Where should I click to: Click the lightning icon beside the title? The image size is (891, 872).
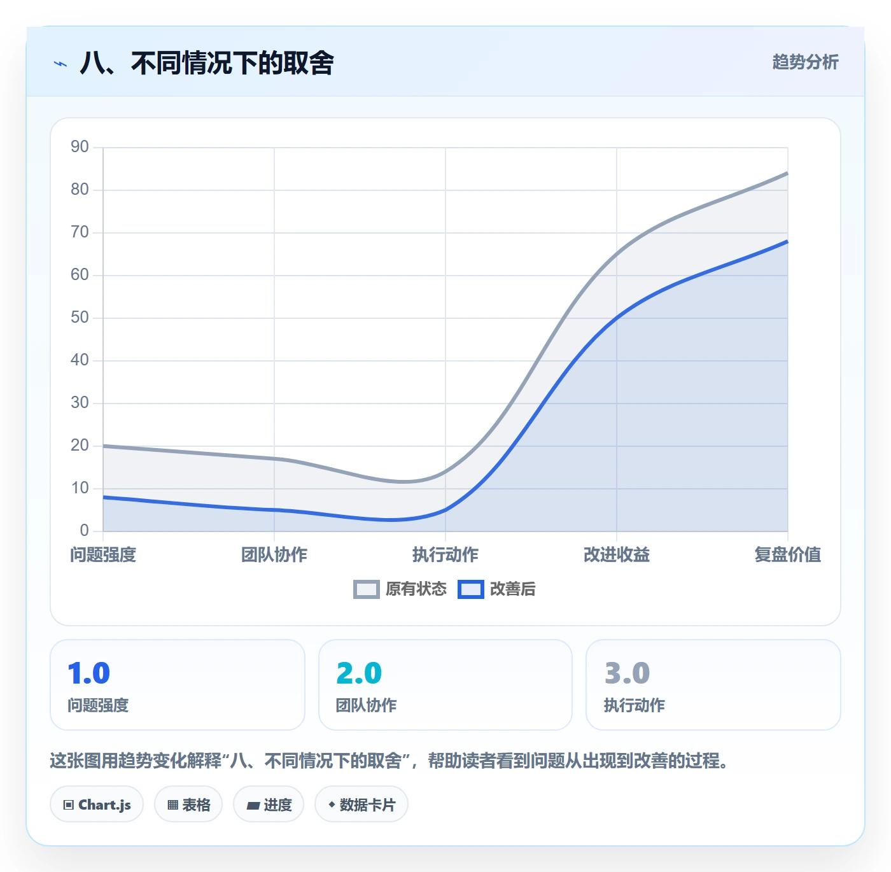tap(60, 64)
